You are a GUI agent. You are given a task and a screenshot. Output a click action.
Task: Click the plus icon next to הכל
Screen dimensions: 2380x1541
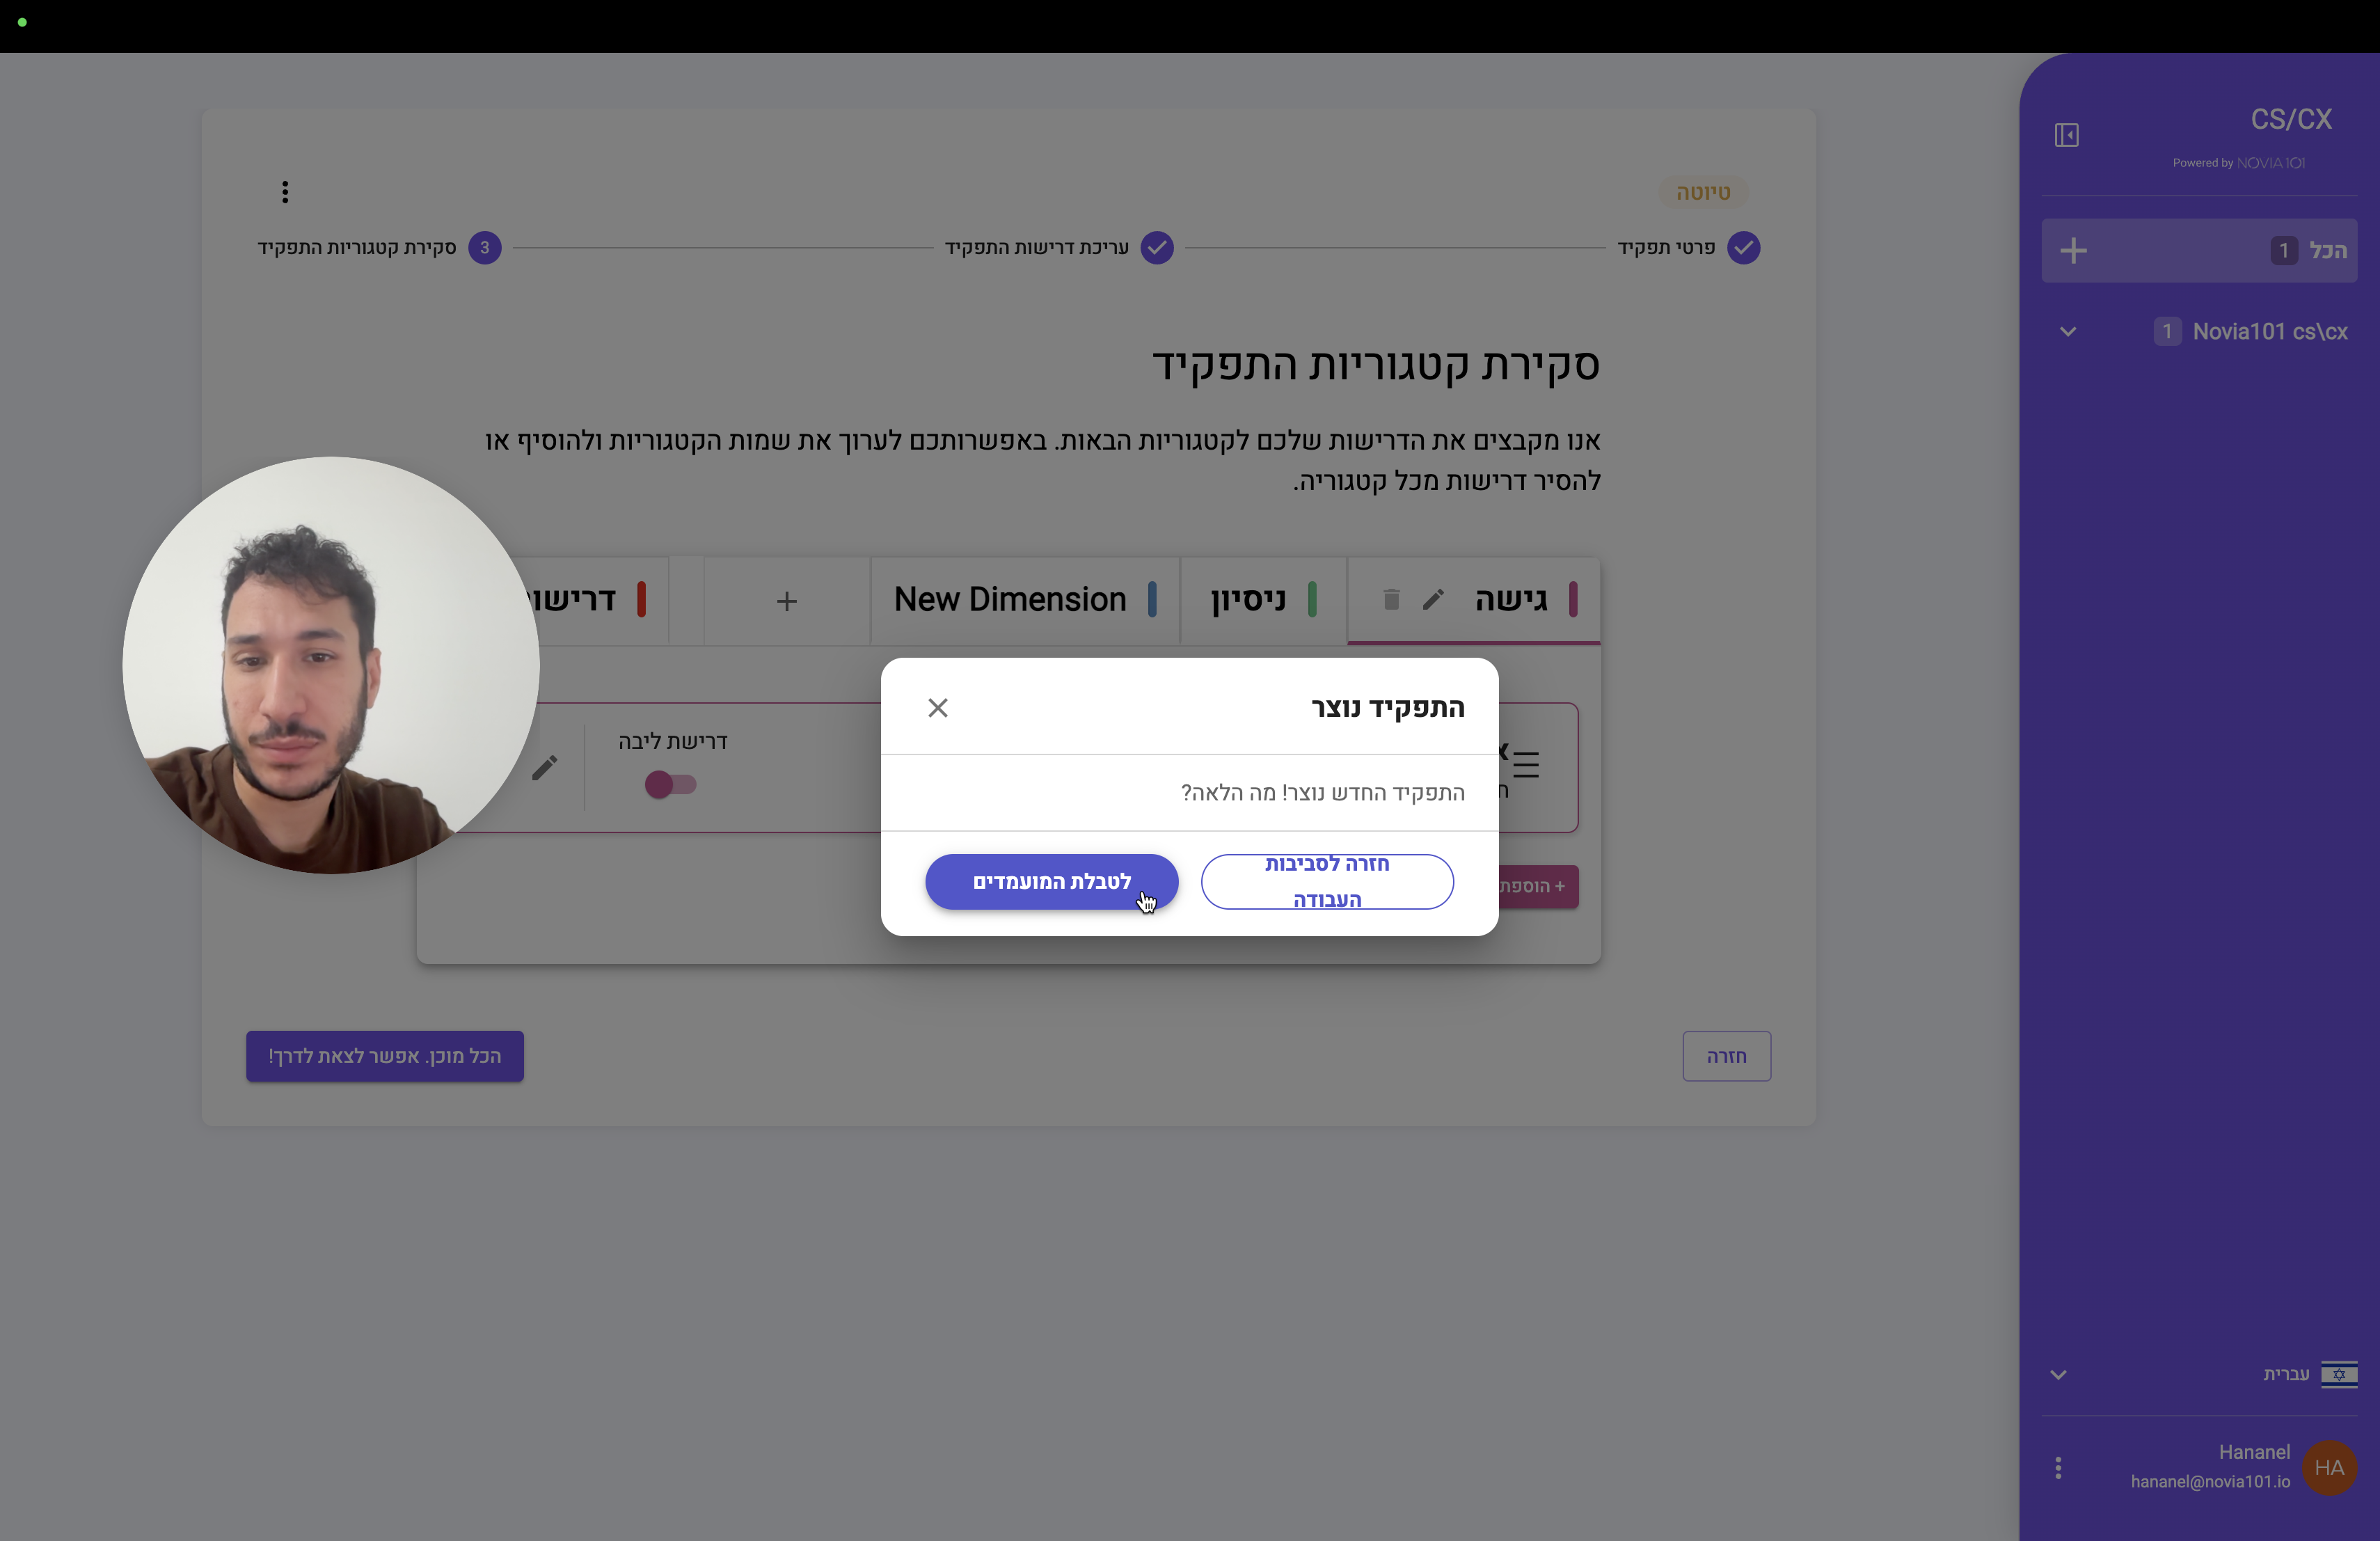pyautogui.click(x=2073, y=251)
